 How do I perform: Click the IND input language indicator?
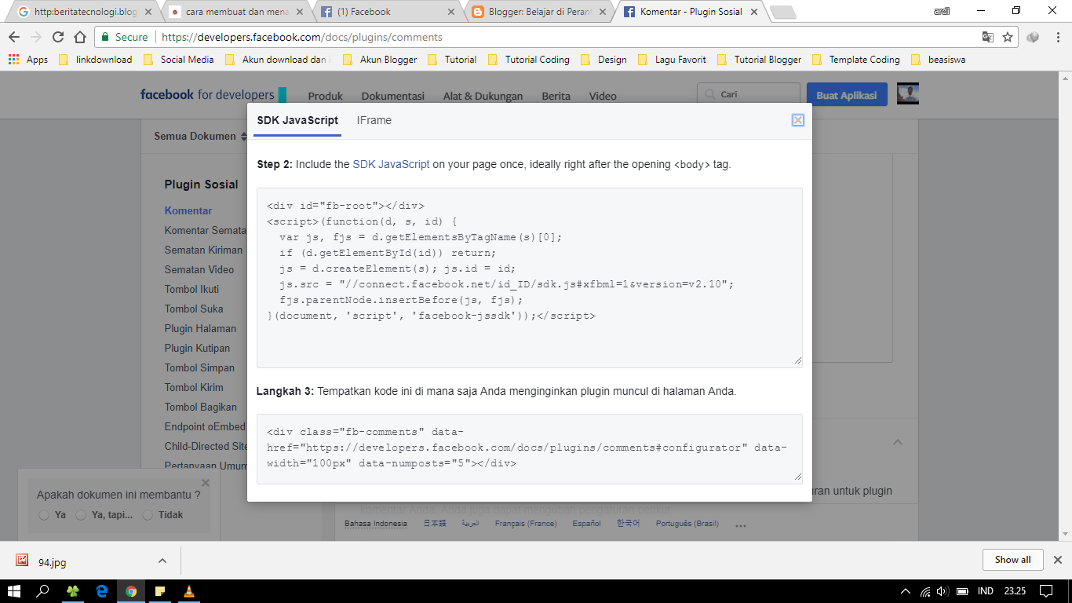coord(986,591)
